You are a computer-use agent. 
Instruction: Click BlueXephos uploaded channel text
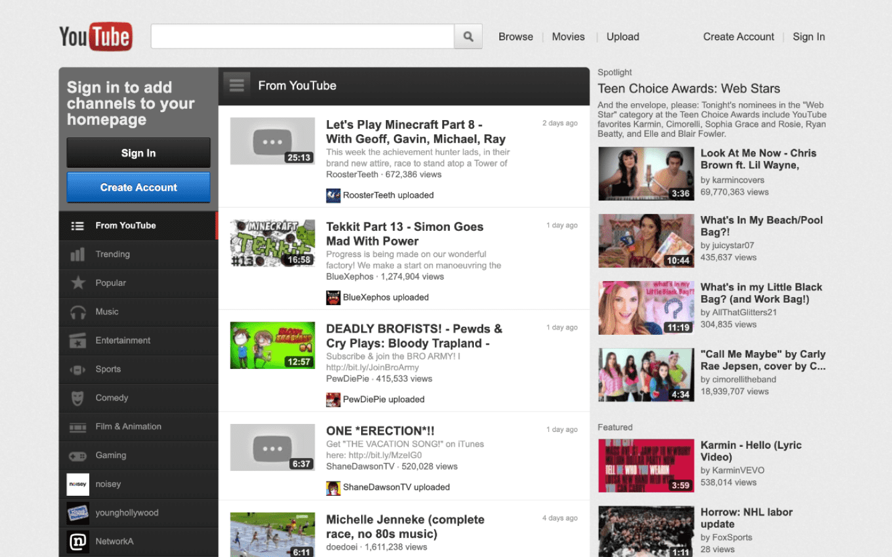(x=386, y=298)
